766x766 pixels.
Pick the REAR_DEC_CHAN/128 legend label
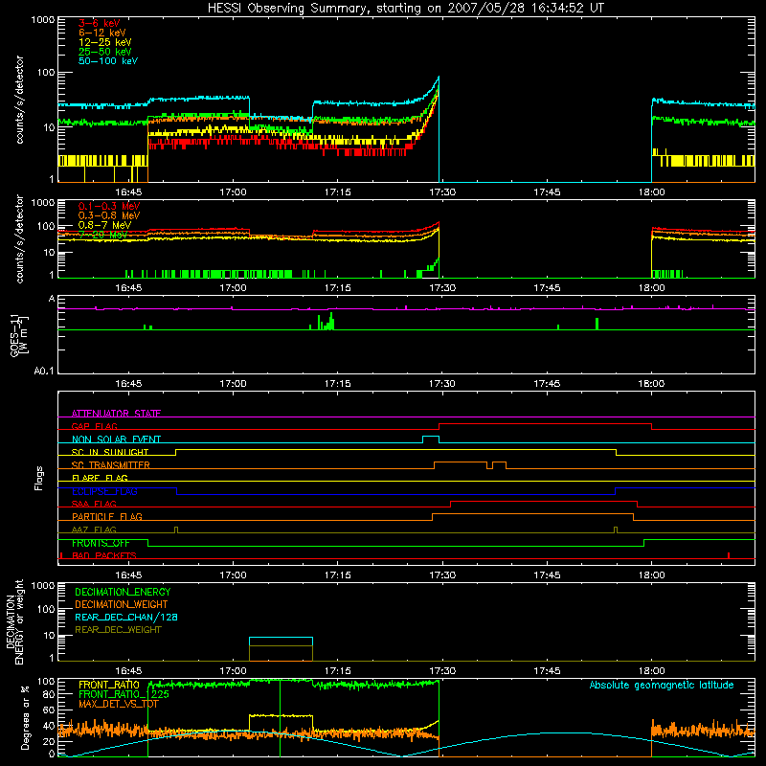click(126, 617)
